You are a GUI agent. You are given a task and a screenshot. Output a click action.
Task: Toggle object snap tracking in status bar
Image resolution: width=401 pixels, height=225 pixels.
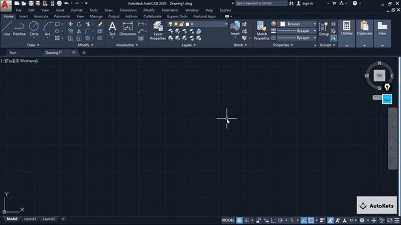tap(303, 220)
